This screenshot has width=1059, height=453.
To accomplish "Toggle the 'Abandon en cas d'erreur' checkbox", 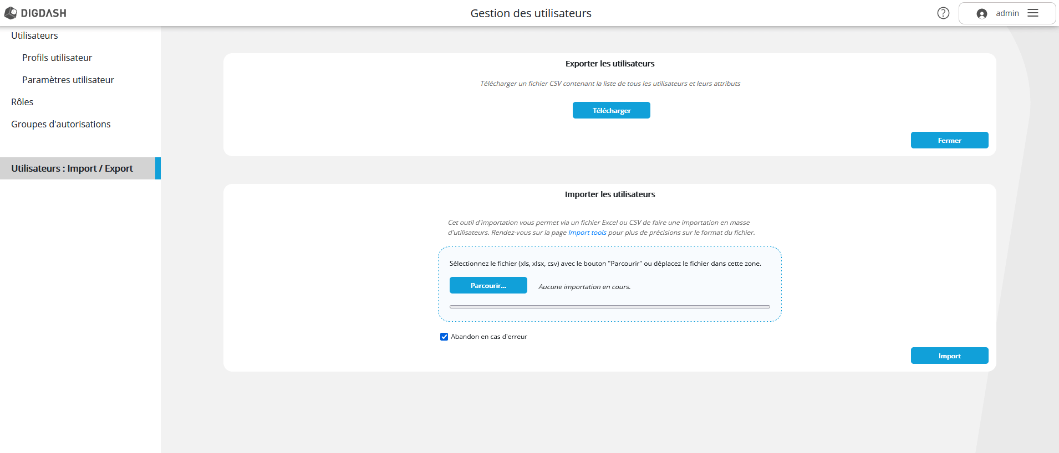I will click(444, 337).
